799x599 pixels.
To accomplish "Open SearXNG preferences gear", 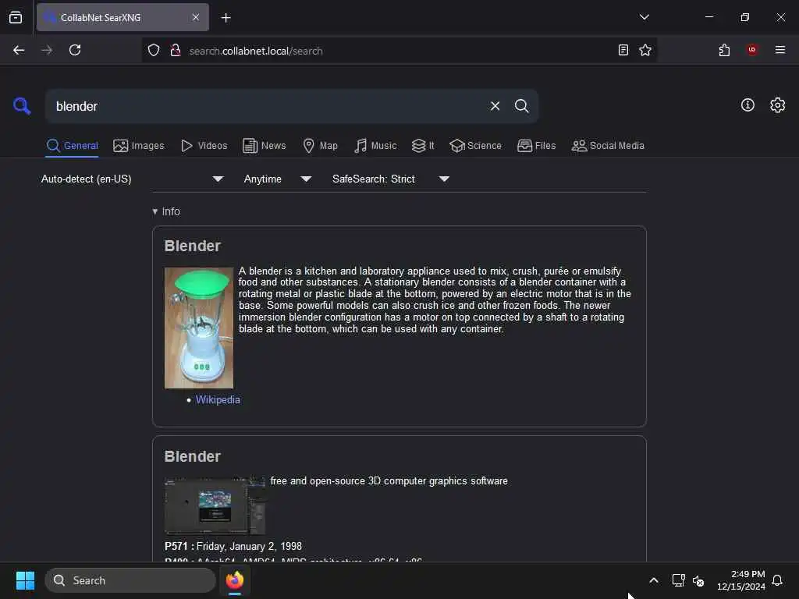I will [778, 105].
